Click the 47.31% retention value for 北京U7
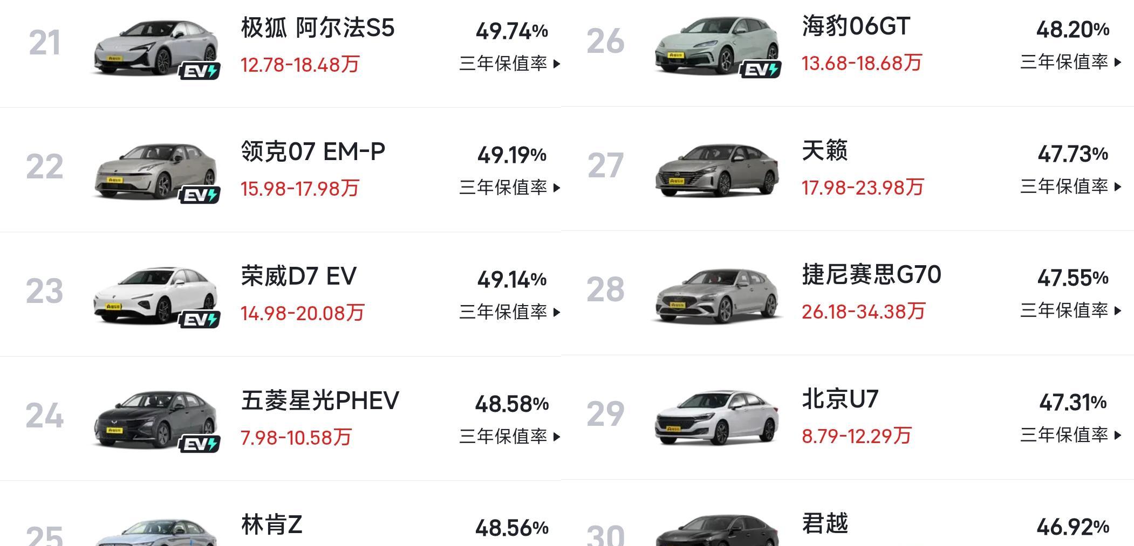The width and height of the screenshot is (1134, 546). tap(1072, 403)
